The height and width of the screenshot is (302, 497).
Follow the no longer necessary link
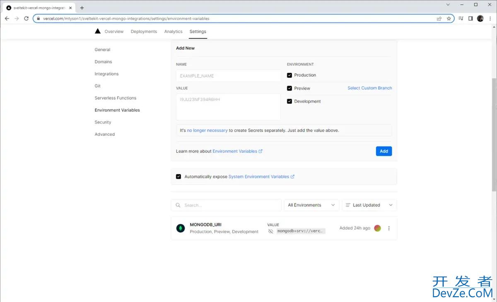coord(207,130)
